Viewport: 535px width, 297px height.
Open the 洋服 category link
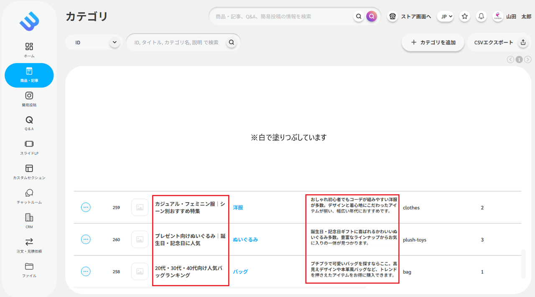click(238, 207)
